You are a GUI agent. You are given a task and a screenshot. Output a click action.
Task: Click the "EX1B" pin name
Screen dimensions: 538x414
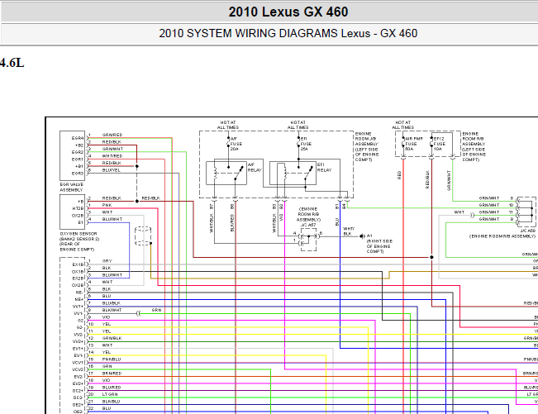click(x=78, y=264)
